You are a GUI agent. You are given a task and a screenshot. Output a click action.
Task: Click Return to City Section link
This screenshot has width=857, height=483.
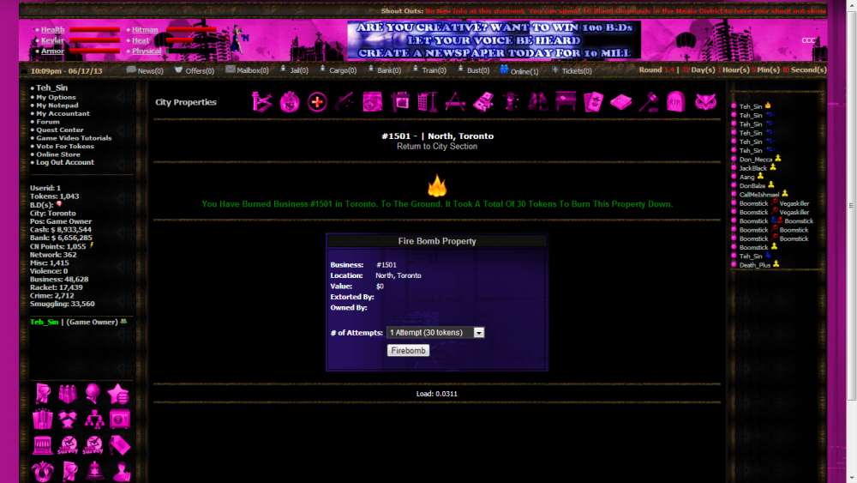[437, 147]
